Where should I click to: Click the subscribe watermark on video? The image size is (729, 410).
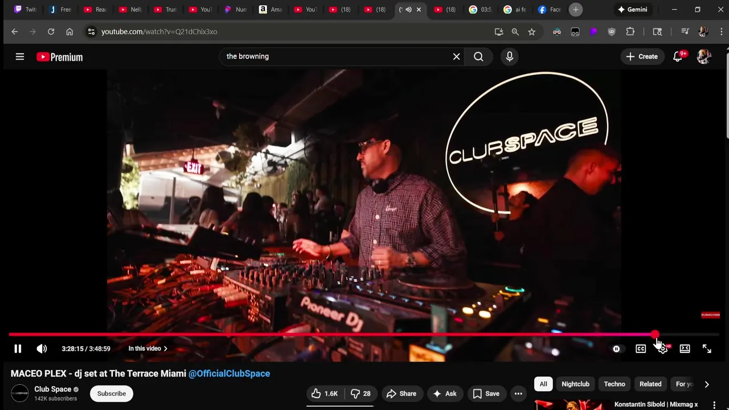pos(710,315)
